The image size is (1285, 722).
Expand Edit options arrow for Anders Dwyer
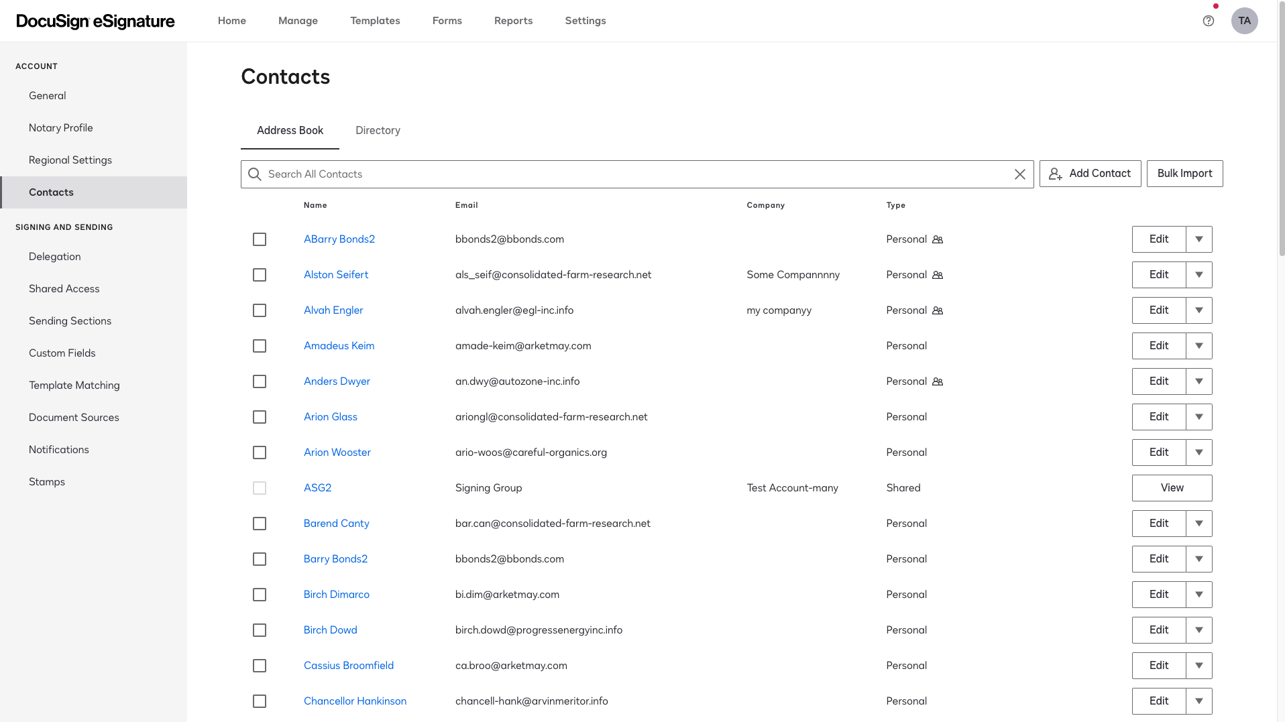click(1199, 381)
